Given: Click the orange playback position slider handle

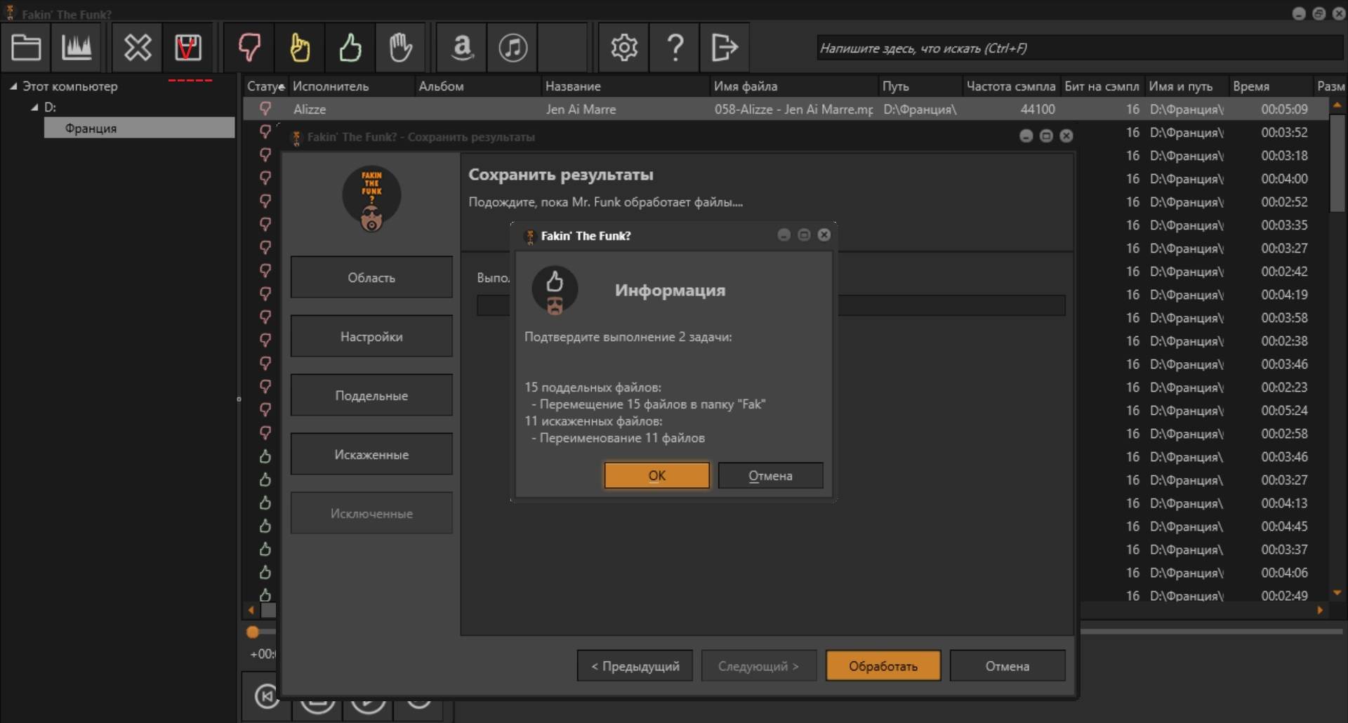Looking at the screenshot, I should click(253, 632).
